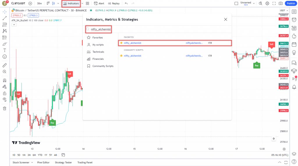Remove drawings with trash icon
The image size is (298, 166).
coord(5,109)
